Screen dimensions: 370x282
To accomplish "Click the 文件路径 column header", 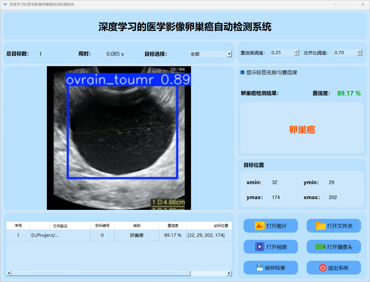I will pos(60,226).
